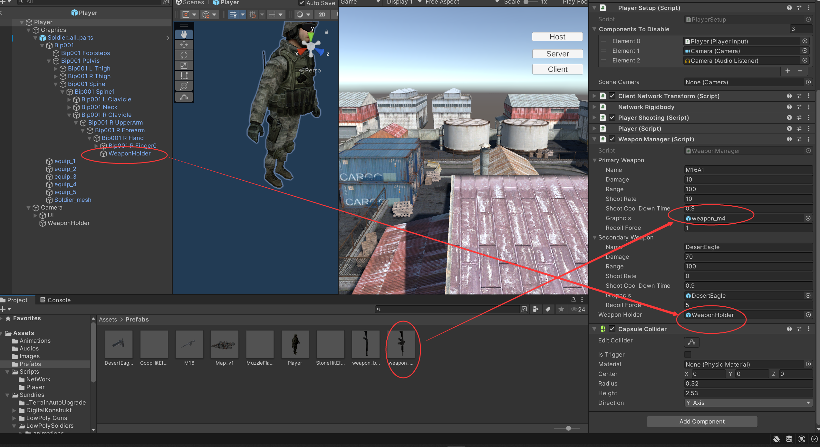Select the Rotate tool

[x=184, y=55]
